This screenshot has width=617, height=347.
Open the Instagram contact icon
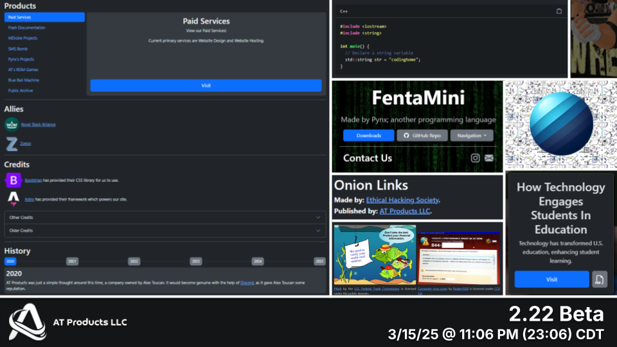[x=475, y=158]
